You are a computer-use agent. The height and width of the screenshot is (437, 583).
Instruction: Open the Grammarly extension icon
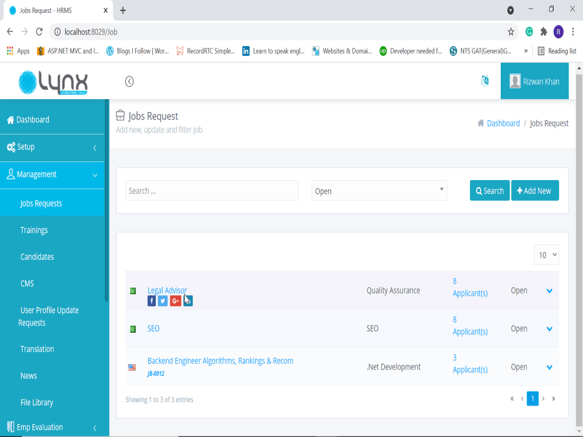pos(529,32)
